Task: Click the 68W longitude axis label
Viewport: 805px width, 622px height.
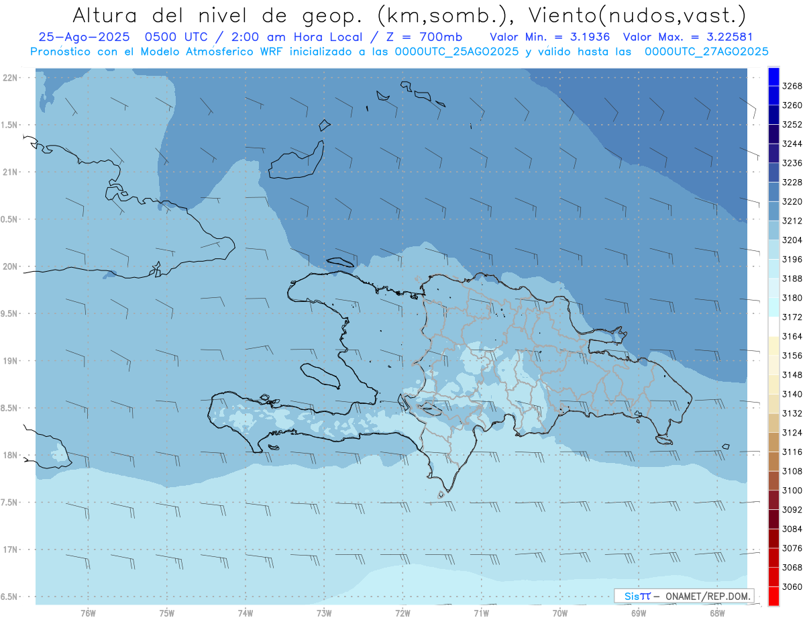Action: point(717,613)
